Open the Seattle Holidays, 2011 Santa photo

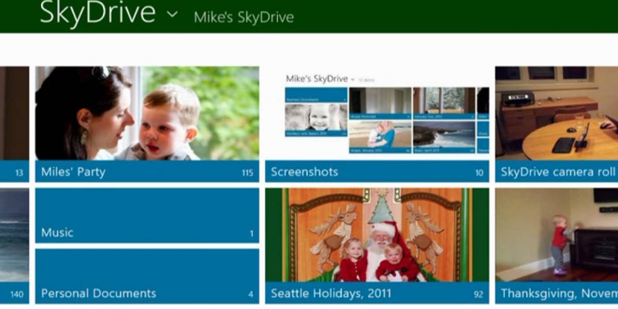coord(377,235)
